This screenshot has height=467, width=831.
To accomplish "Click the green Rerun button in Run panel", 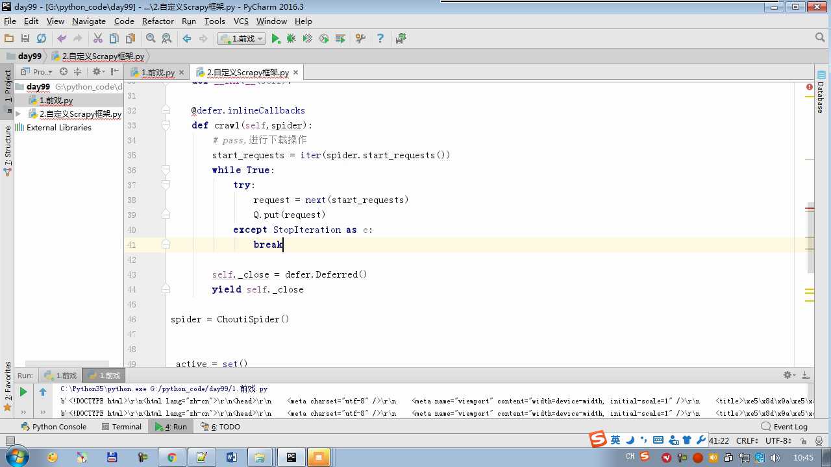I will pyautogui.click(x=23, y=392).
